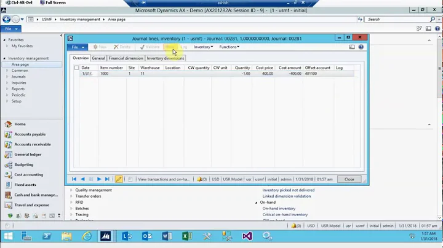Screen dimensions: 443x248
Task: Open Accounts payable module
Action: click(x=30, y=134)
